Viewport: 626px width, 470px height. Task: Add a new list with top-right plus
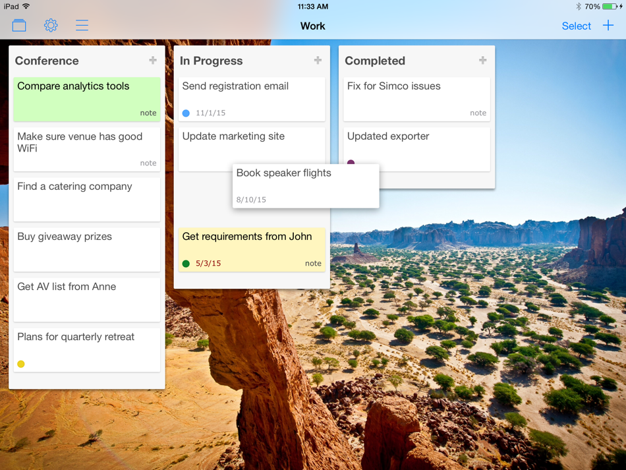[608, 26]
